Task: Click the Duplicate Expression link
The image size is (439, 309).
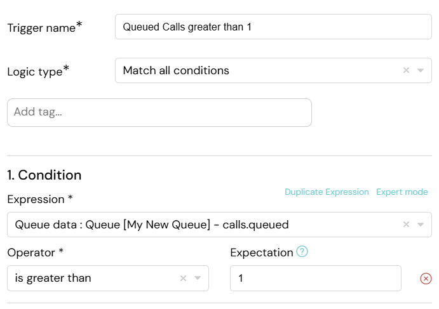Action: coord(327,192)
